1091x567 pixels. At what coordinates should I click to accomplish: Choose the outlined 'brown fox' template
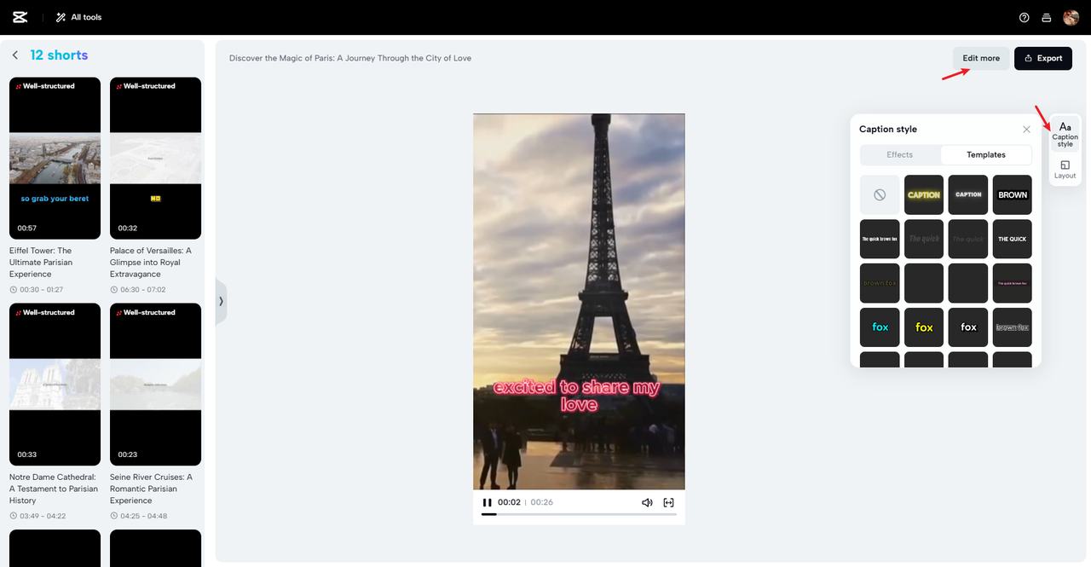(x=1013, y=327)
